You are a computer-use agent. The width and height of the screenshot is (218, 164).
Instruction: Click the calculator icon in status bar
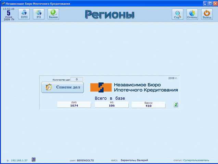pos(34,160)
